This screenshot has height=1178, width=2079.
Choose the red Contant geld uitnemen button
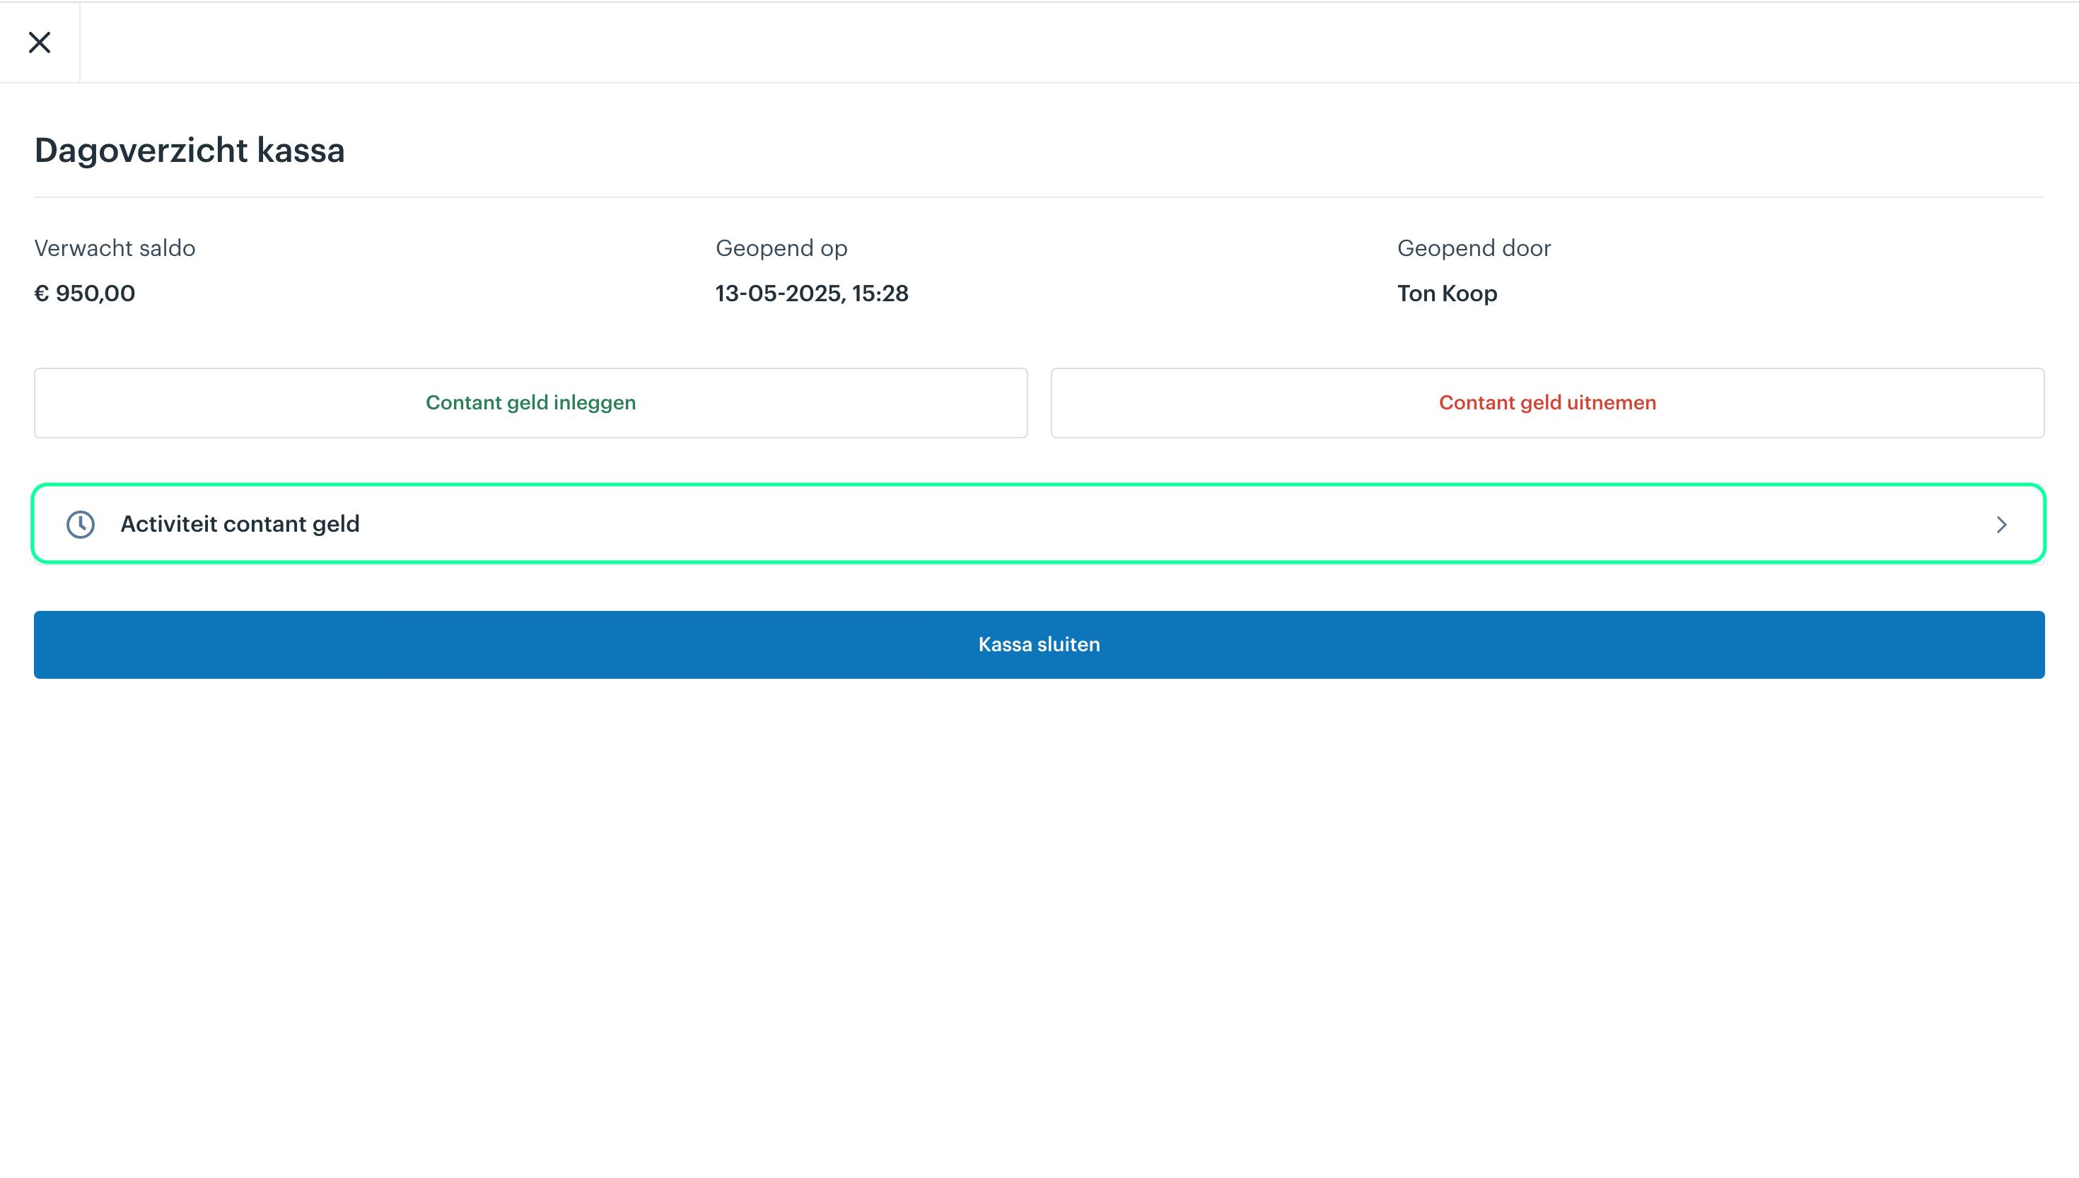(x=1547, y=403)
